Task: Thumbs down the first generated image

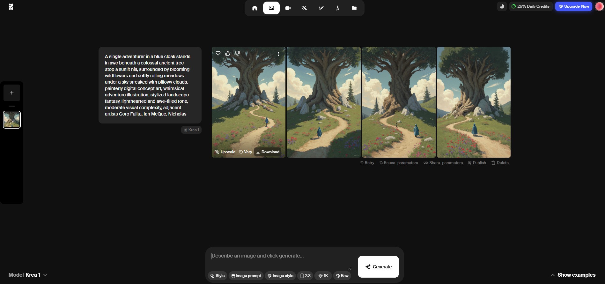Action: (x=237, y=53)
